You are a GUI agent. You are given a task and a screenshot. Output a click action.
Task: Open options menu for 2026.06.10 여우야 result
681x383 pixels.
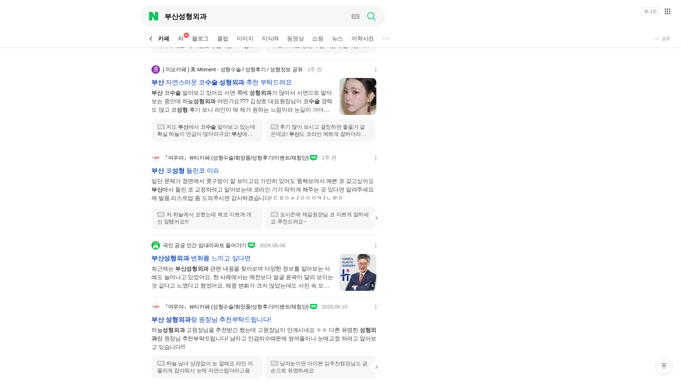376,307
